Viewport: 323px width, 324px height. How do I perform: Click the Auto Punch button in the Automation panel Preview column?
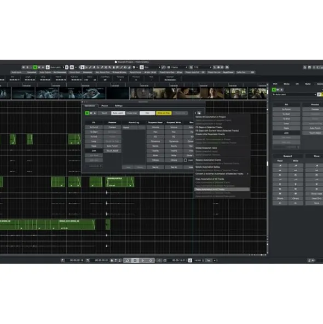[112, 146]
